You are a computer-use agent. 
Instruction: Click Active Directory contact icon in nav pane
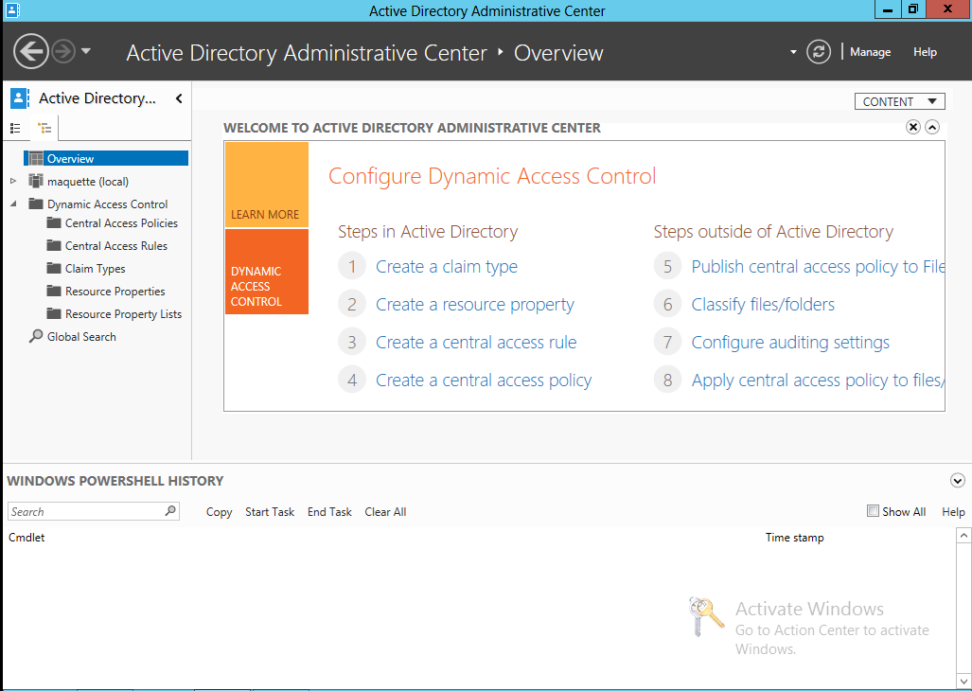tap(19, 97)
